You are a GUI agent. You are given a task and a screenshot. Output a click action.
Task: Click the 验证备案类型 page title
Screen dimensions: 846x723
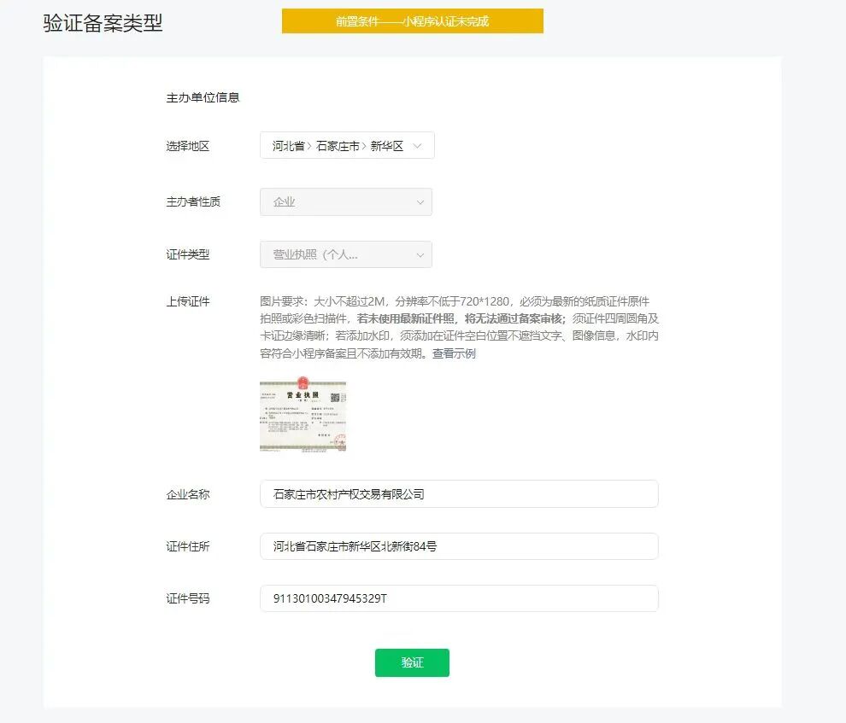(103, 23)
